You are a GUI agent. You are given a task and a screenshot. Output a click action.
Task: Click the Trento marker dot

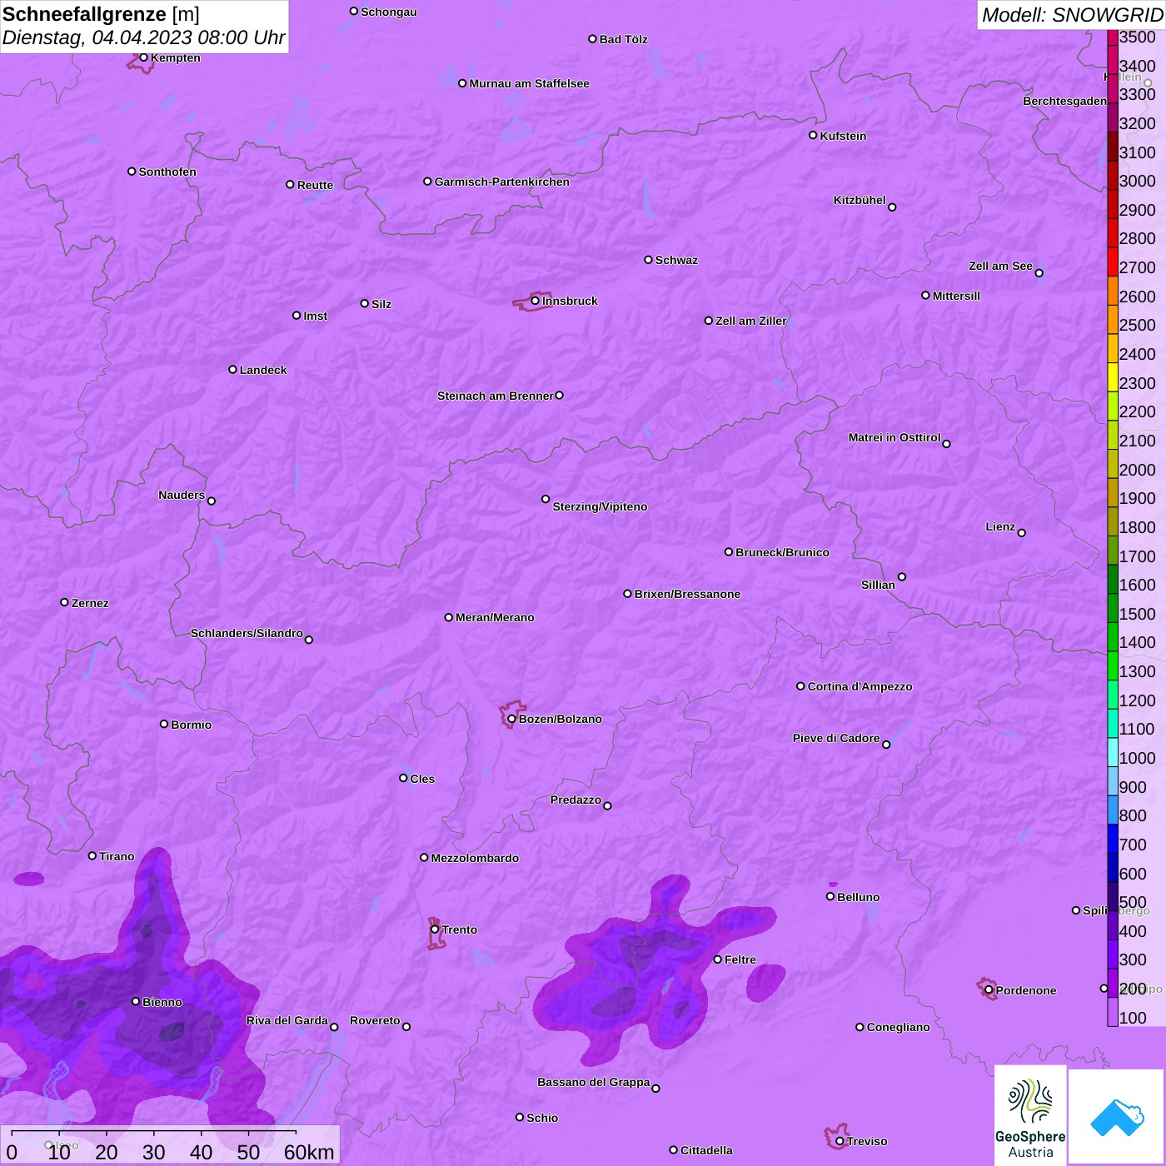[435, 929]
